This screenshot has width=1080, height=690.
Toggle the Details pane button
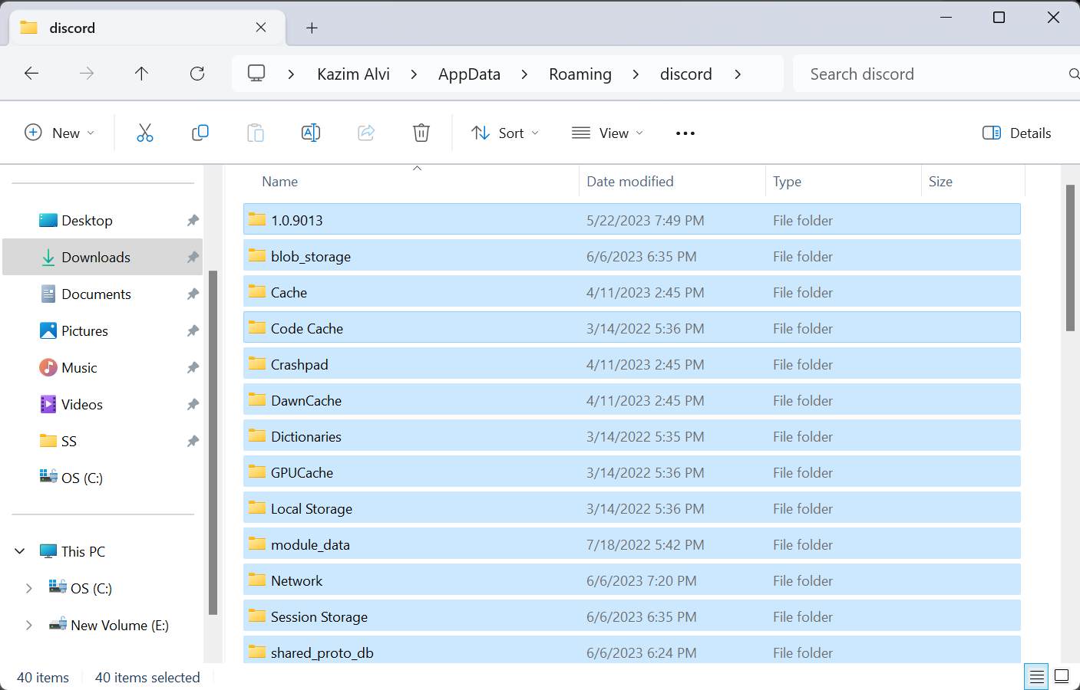click(x=1017, y=133)
